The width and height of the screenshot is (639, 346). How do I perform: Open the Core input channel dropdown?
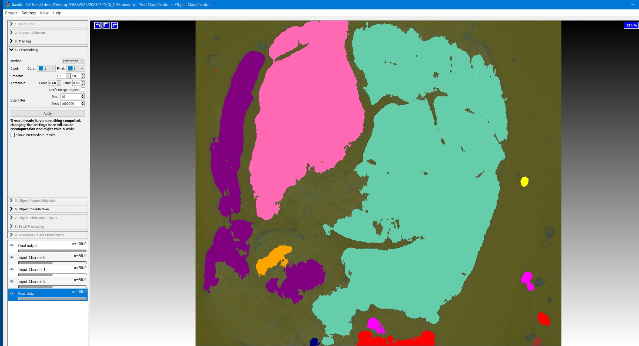point(46,68)
